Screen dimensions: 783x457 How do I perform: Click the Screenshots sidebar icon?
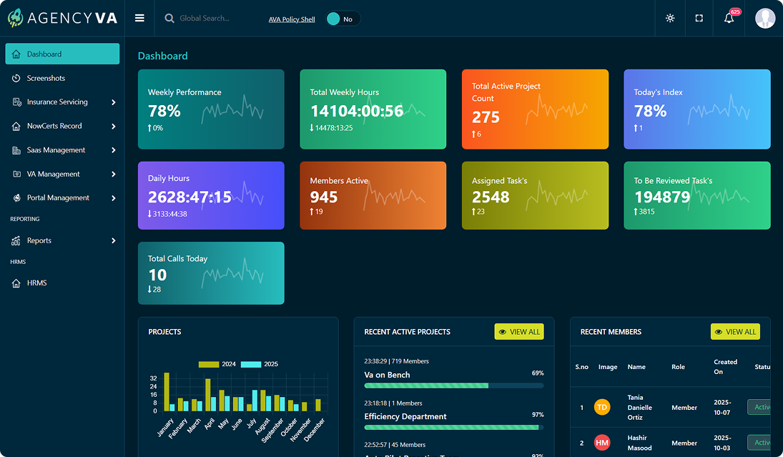tap(16, 79)
